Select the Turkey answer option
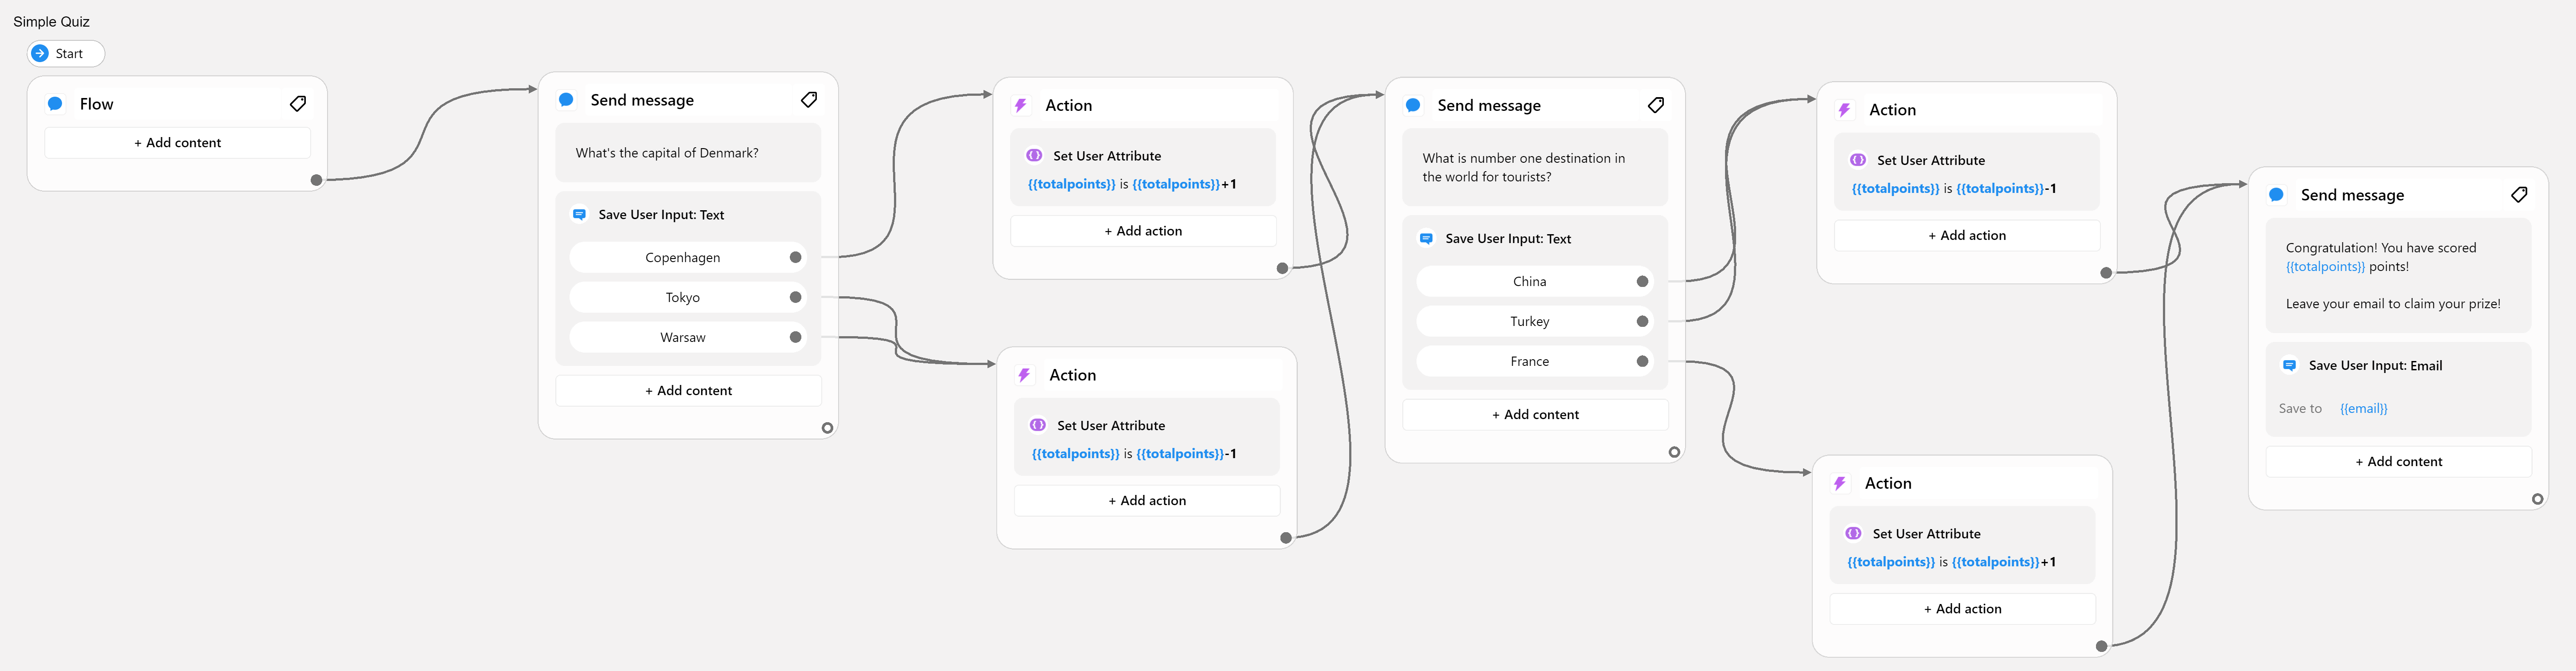The height and width of the screenshot is (671, 2576). click(1529, 322)
